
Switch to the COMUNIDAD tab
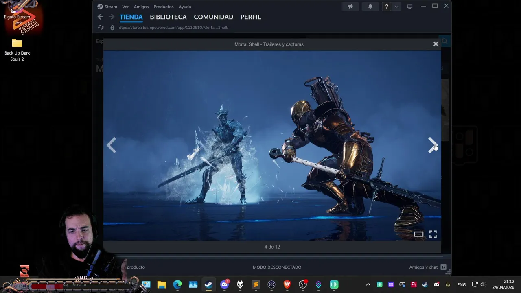[213, 17]
